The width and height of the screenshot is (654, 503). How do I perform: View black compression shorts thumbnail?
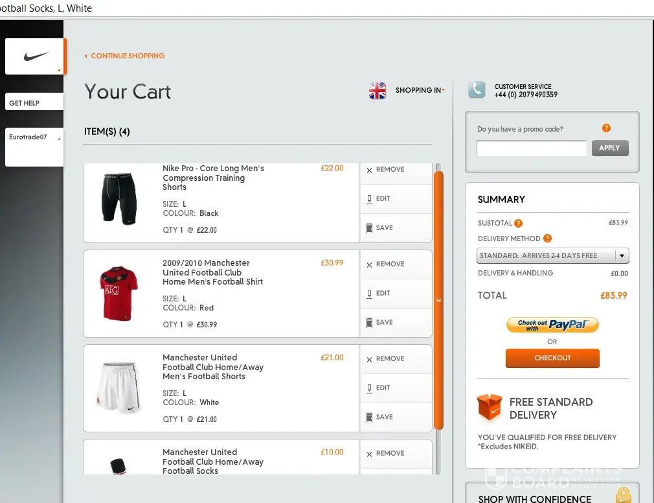(x=119, y=199)
